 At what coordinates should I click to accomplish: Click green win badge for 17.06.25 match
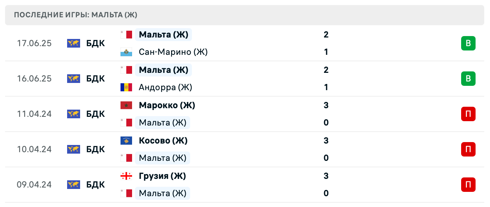coord(468,43)
